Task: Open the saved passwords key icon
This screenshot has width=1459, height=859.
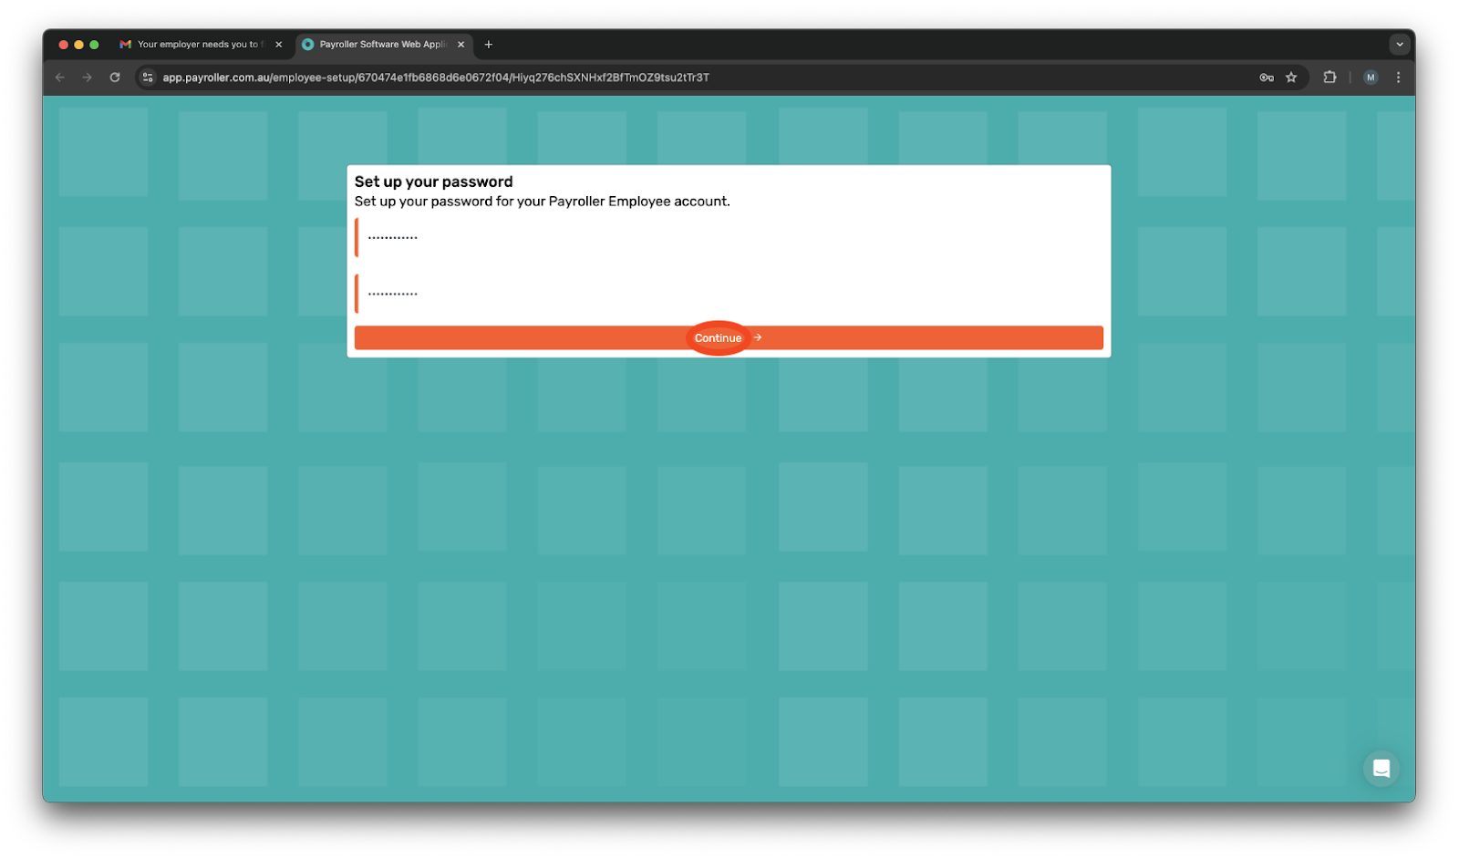Action: tap(1267, 78)
